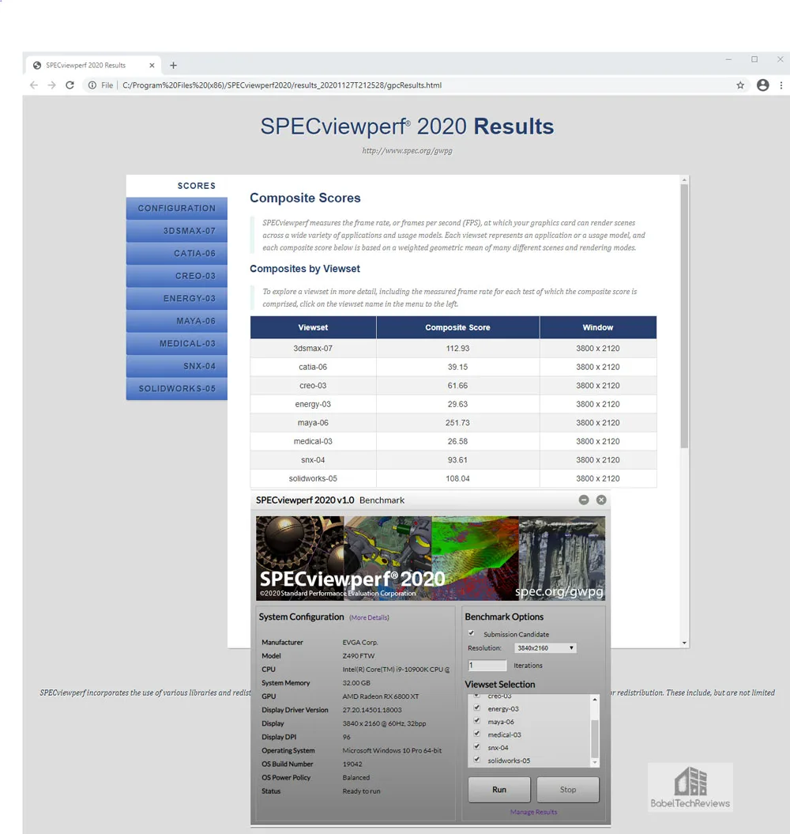Open the browser profile avatar
This screenshot has width=790, height=834.
[763, 85]
